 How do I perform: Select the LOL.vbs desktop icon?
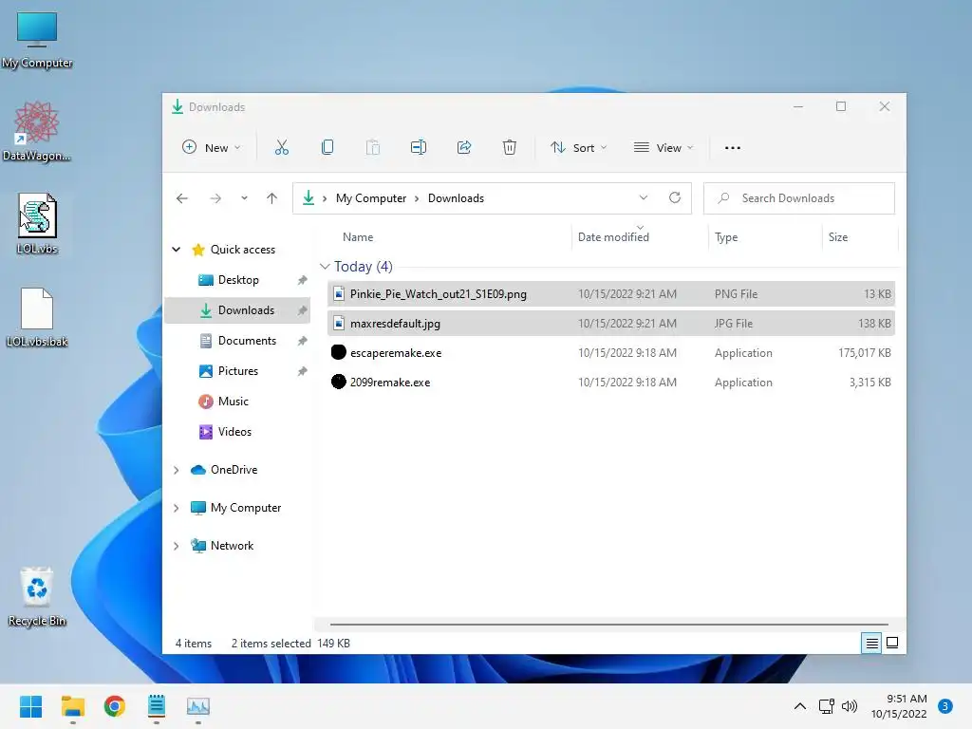click(37, 224)
